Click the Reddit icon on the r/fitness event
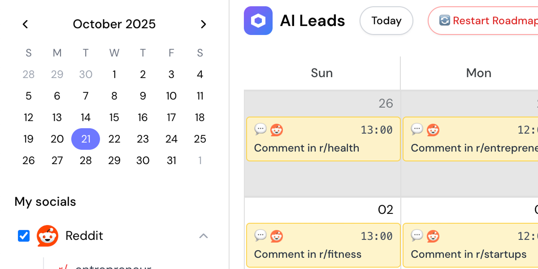 coord(276,236)
